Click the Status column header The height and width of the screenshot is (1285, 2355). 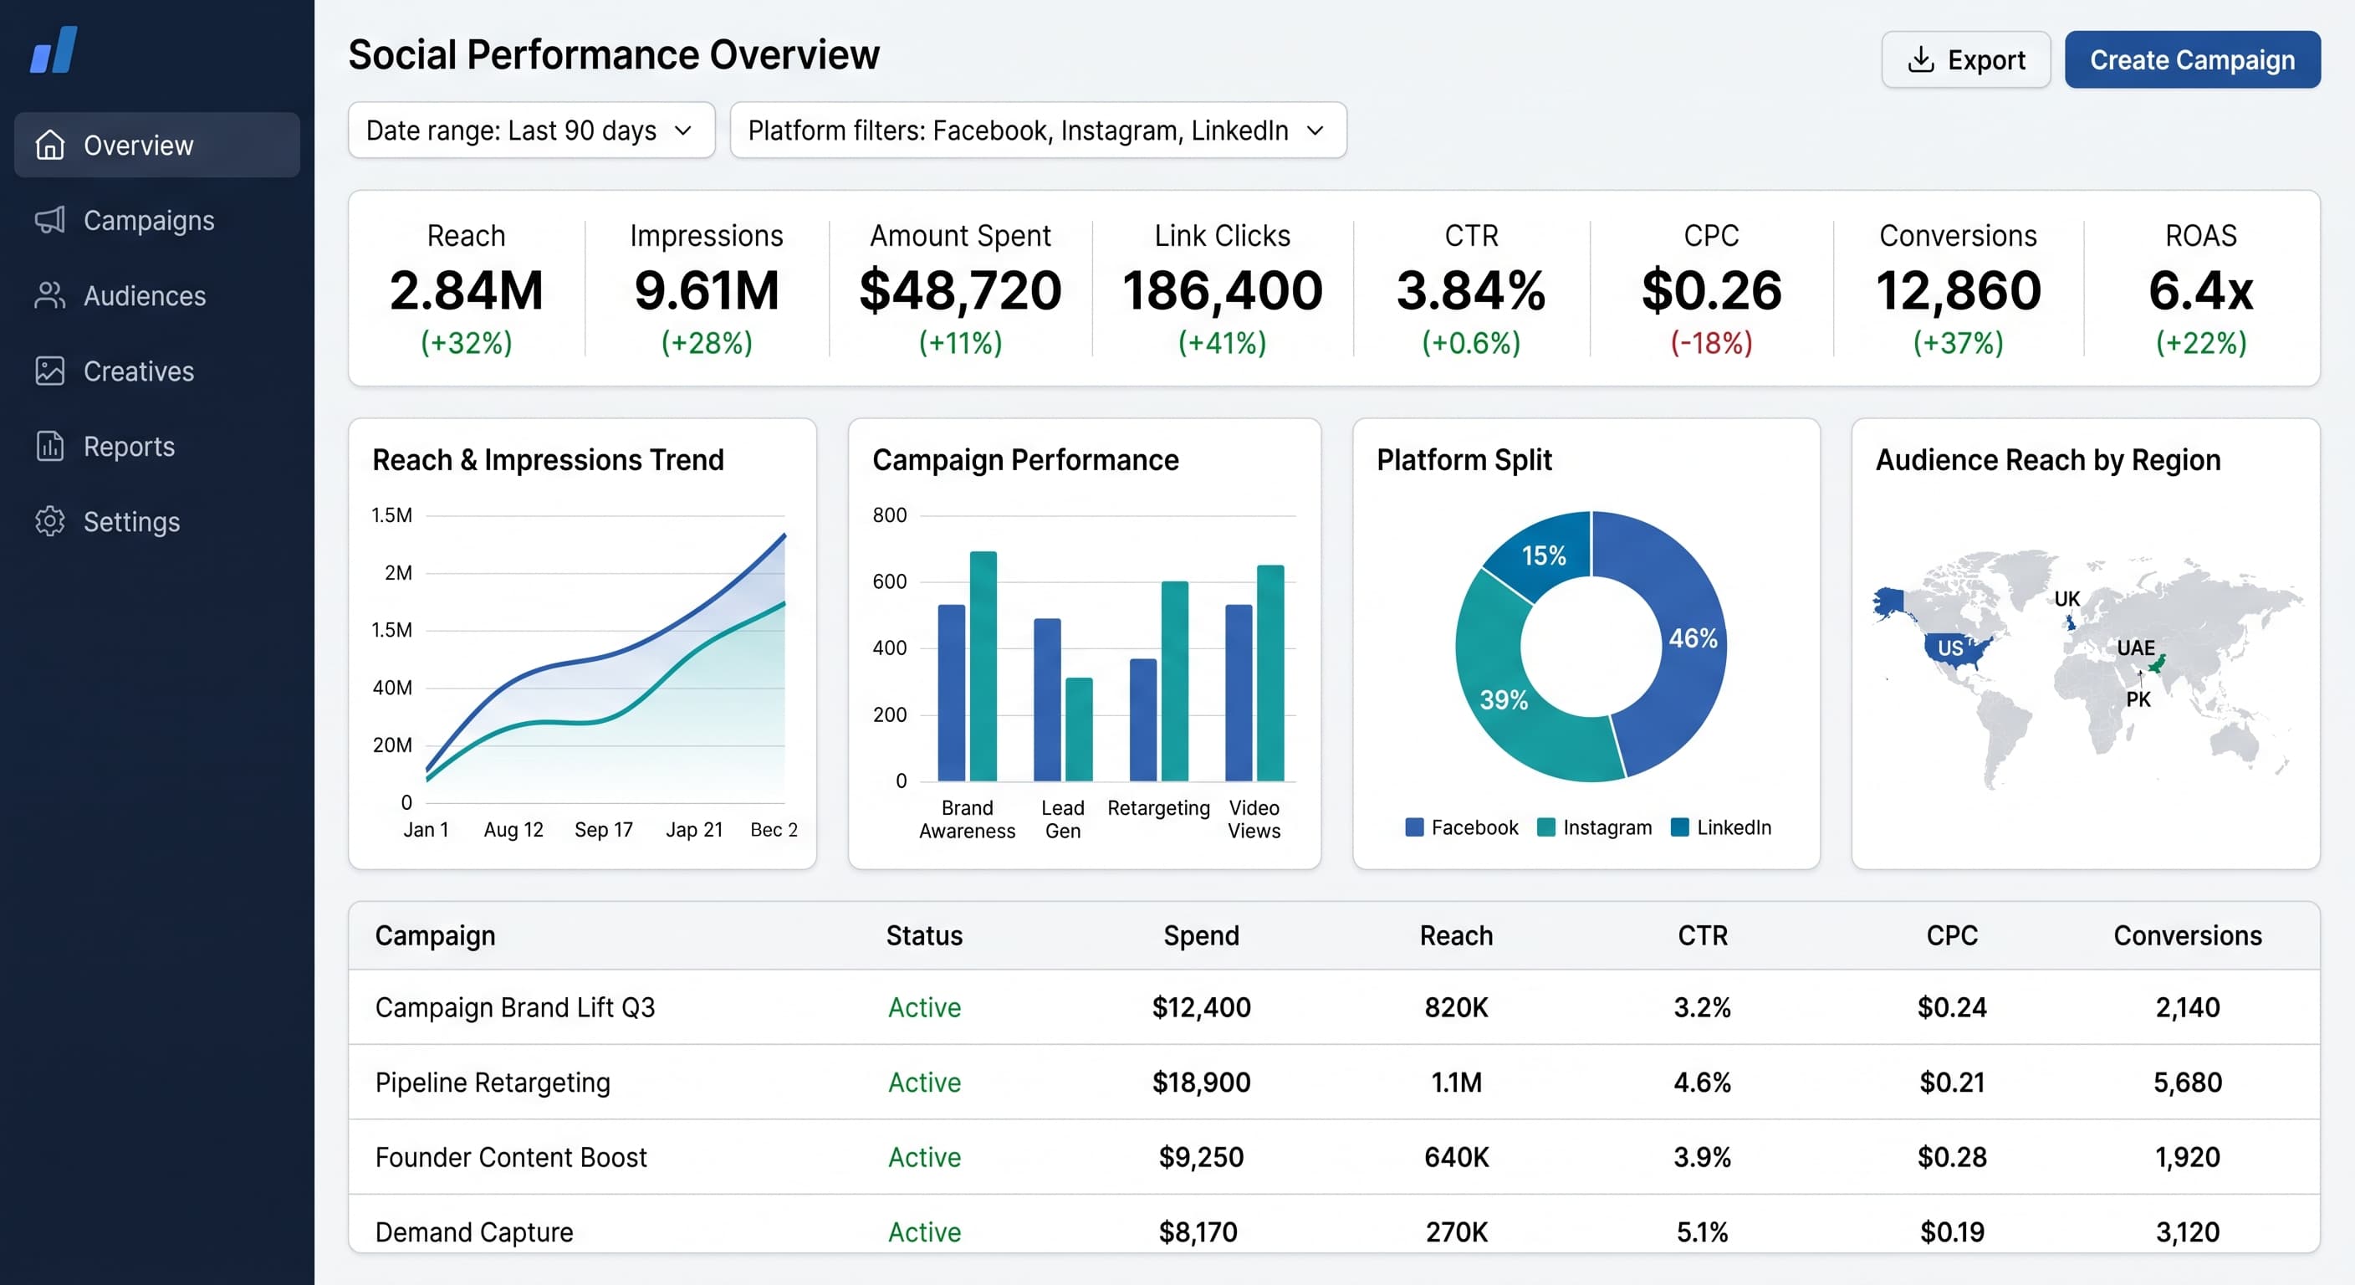pos(924,934)
